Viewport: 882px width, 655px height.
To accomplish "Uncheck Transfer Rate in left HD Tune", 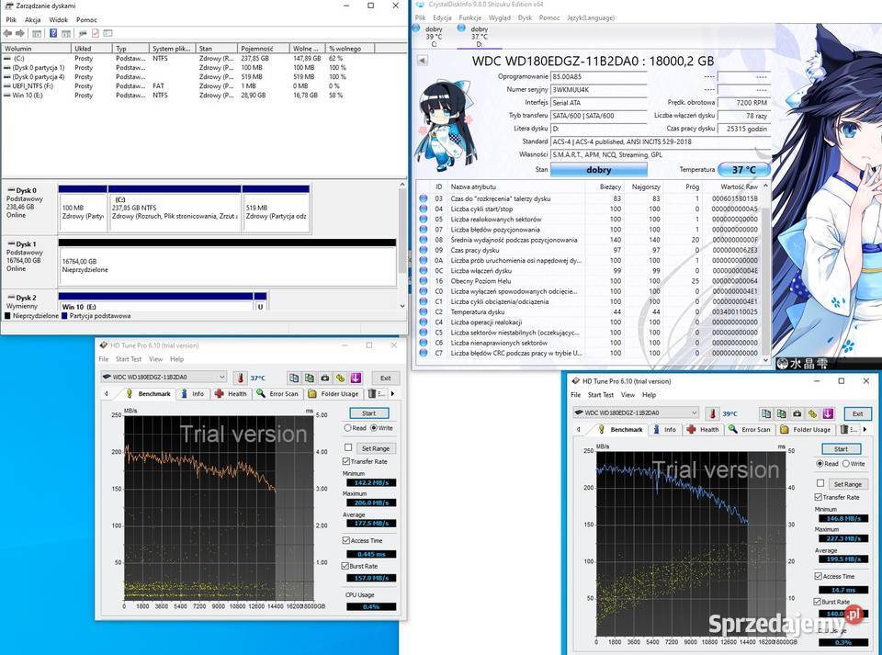I will [346, 461].
